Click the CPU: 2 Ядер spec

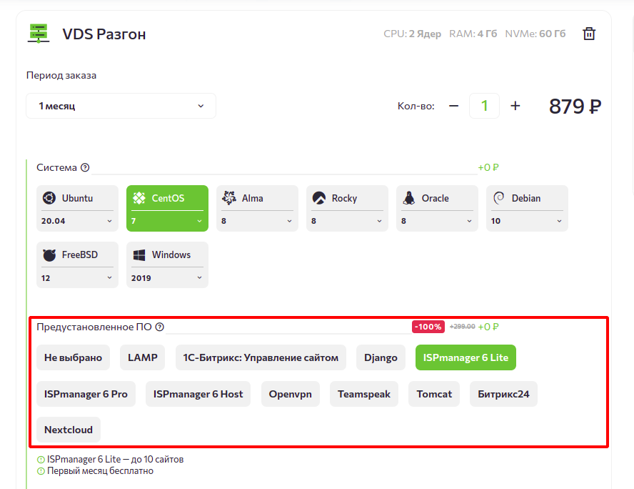(x=412, y=34)
